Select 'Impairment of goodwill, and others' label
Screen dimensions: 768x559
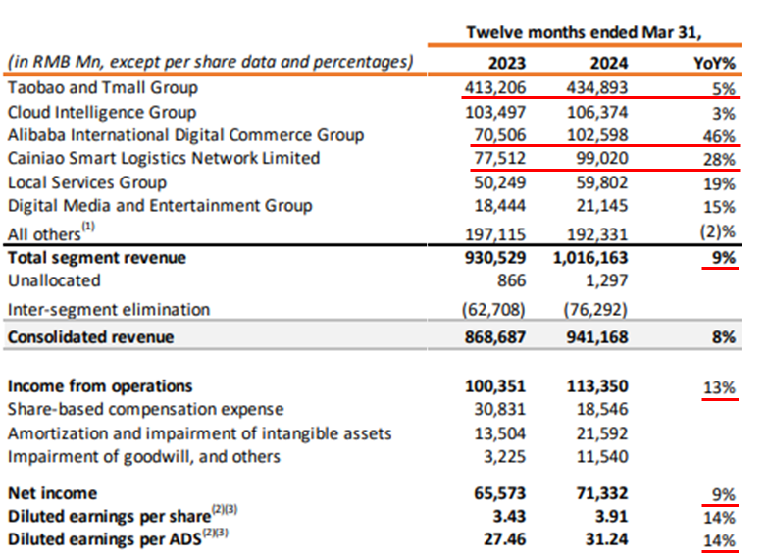144,457
